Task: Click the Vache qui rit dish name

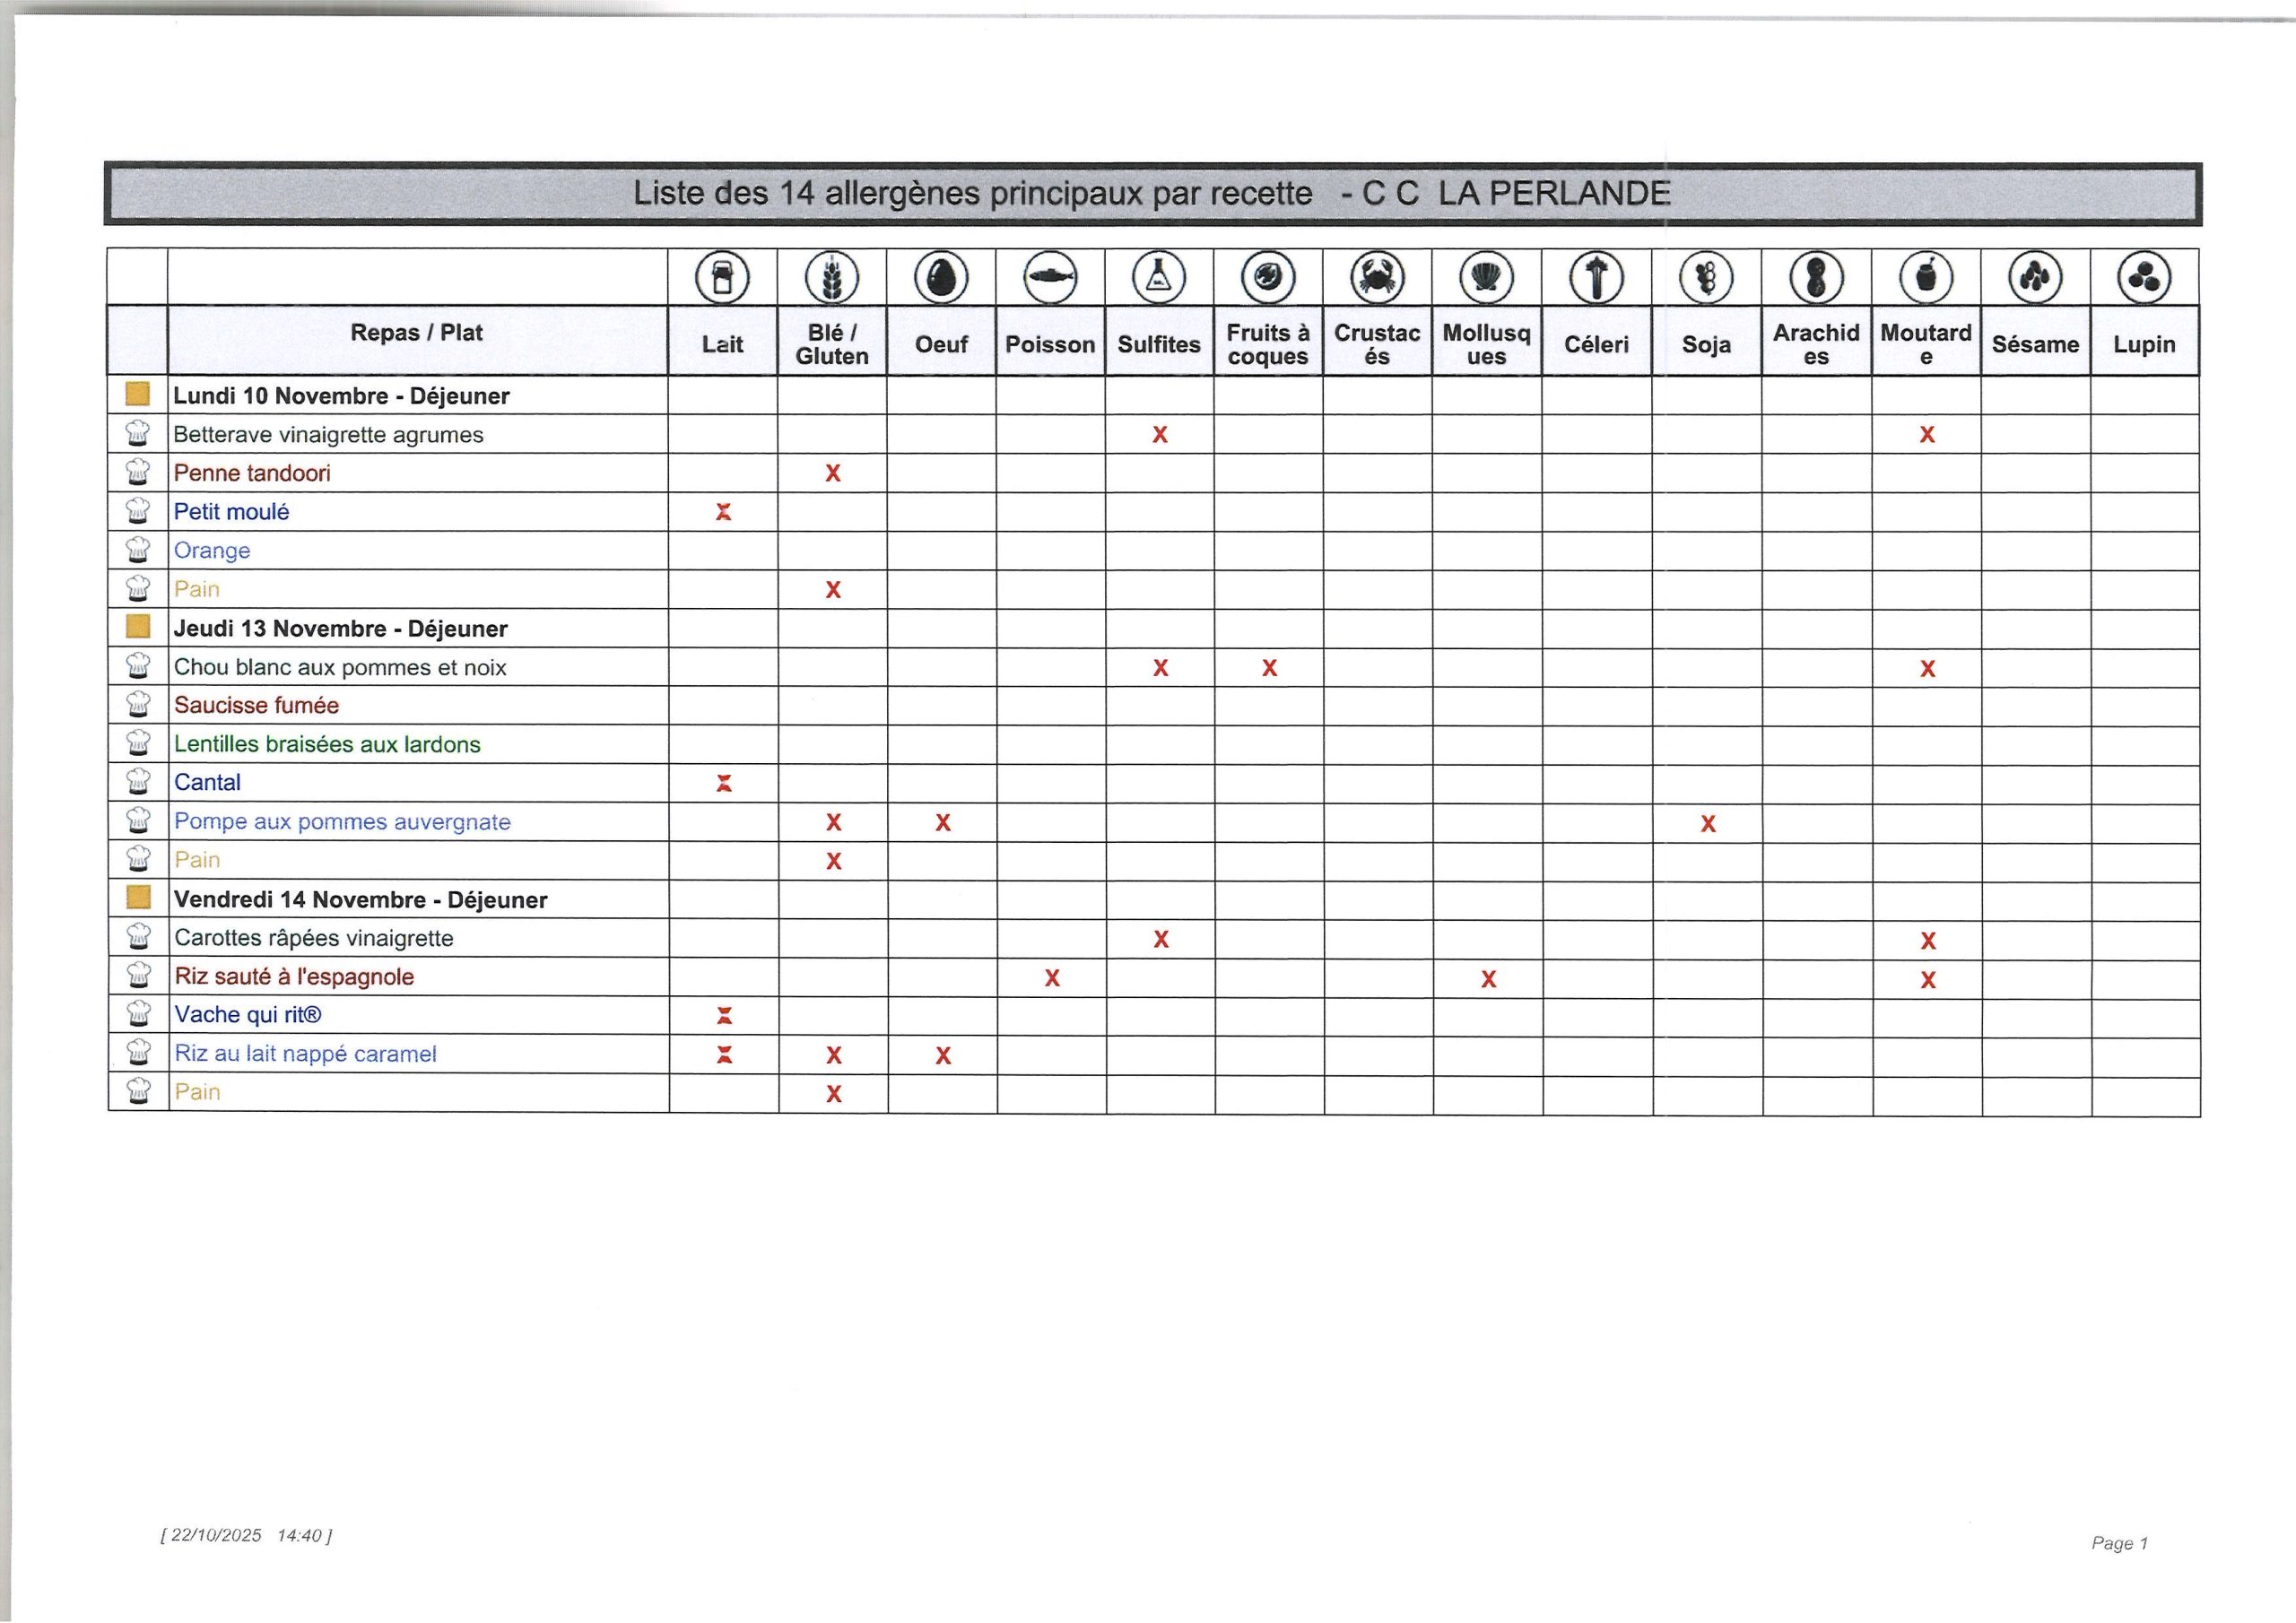Action: click(248, 1015)
